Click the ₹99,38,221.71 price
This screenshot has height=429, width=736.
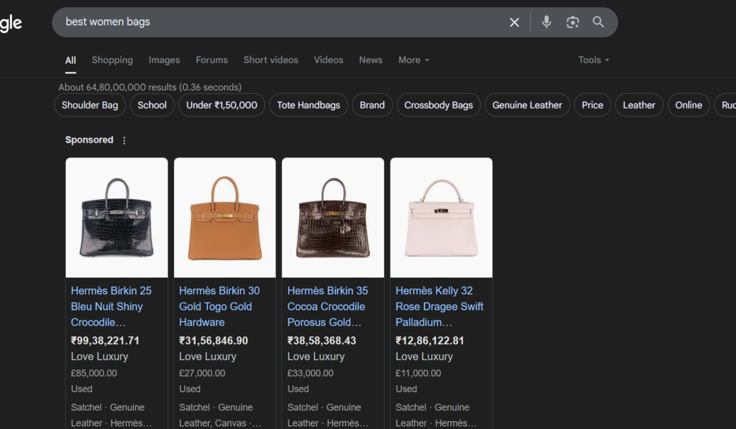click(x=105, y=341)
